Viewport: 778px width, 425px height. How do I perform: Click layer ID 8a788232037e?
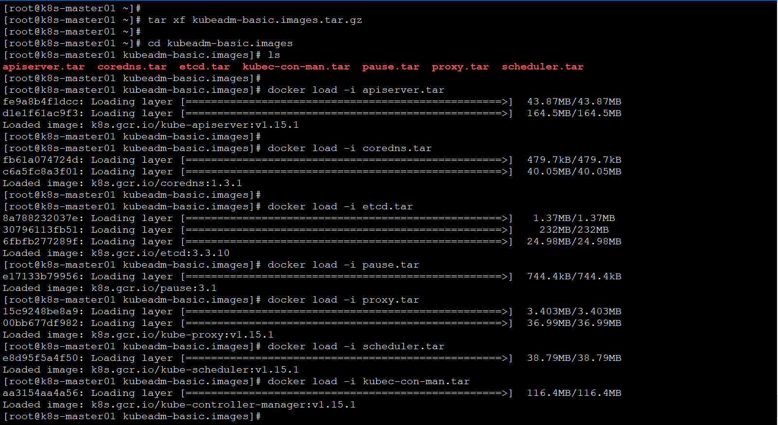click(x=41, y=218)
